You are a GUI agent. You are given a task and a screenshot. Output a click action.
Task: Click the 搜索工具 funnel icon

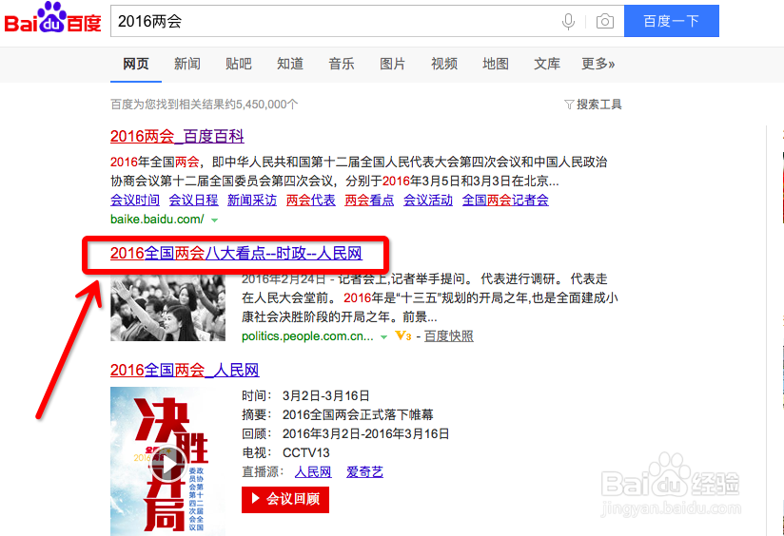[569, 105]
